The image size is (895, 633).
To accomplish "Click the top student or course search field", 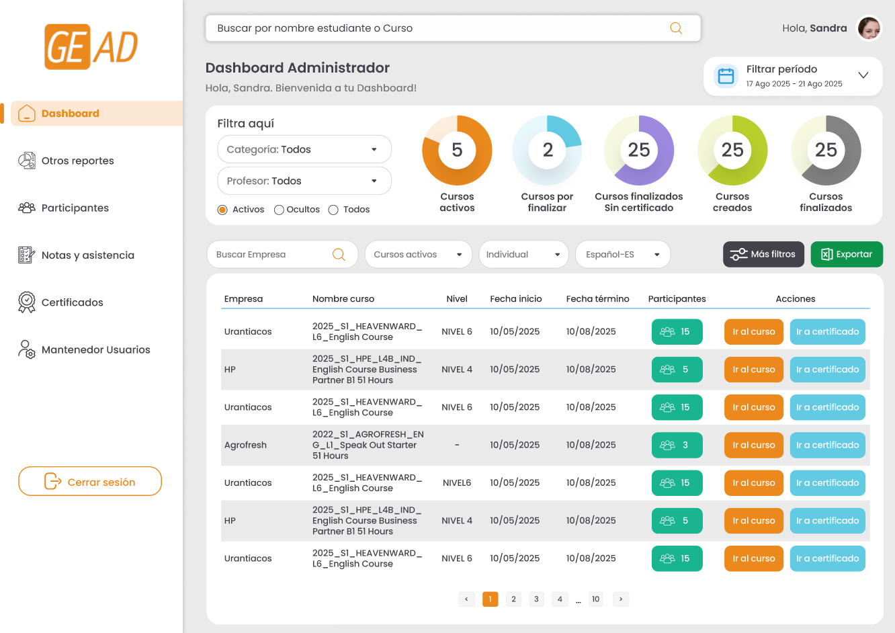I will 453,28.
